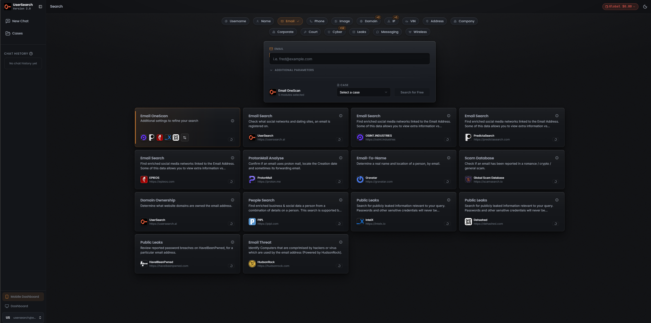Go to the Dashboard link
Viewport: 651px width, 323px height.
[x=17, y=306]
